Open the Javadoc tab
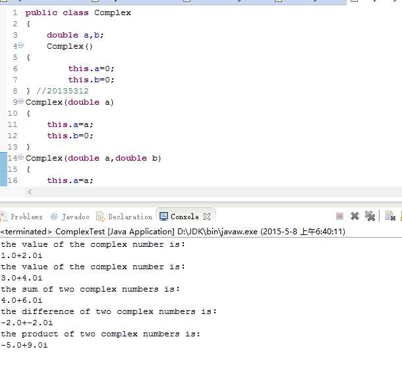402x366 pixels. click(71, 217)
